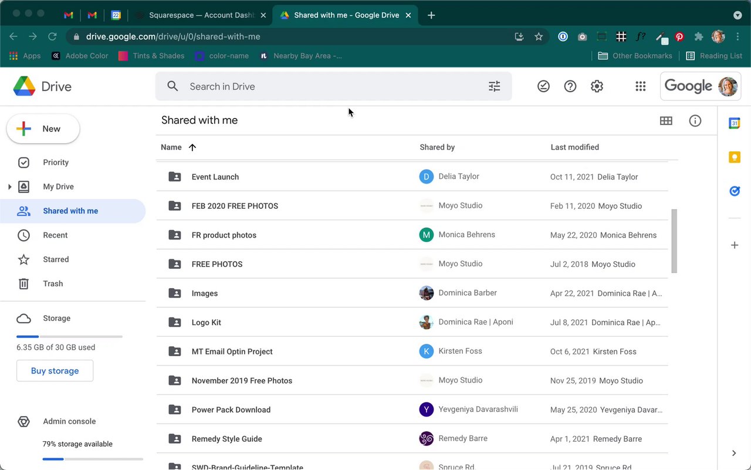Open the Adobe Color bookmark
Viewport: 751px width, 470px height.
80,56
